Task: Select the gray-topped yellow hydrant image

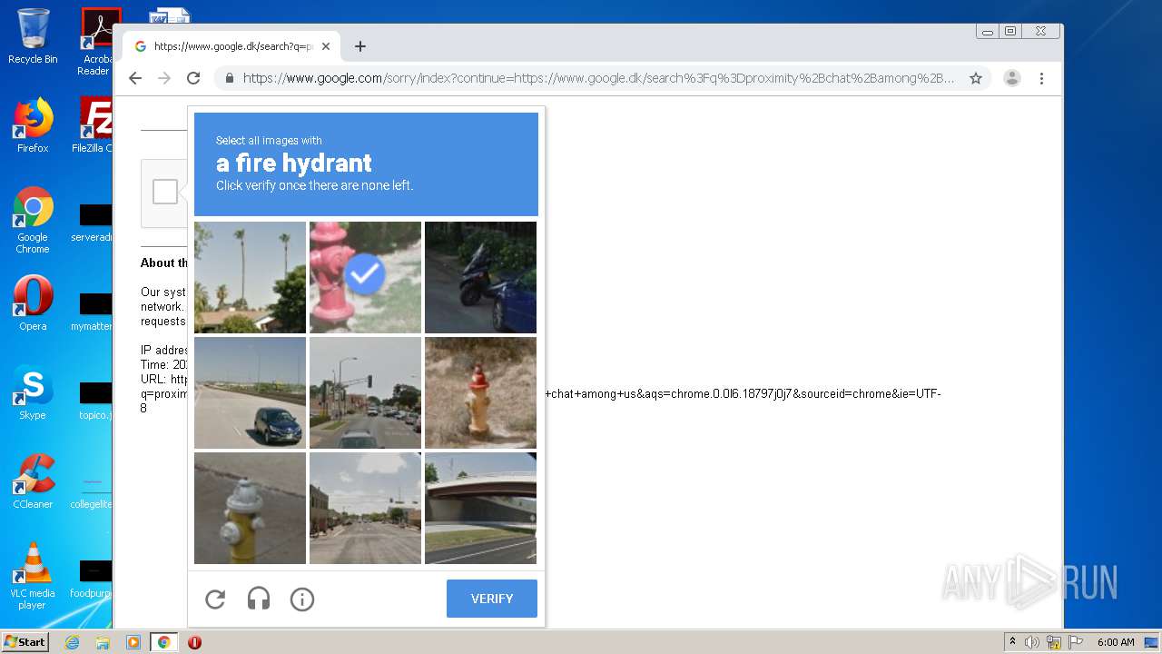Action: [x=250, y=508]
